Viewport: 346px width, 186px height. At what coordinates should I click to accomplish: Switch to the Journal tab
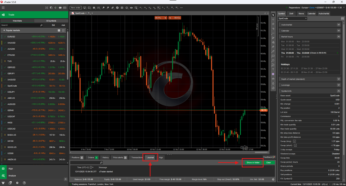coord(150,157)
